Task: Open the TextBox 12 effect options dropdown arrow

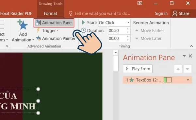Action: pos(188,80)
